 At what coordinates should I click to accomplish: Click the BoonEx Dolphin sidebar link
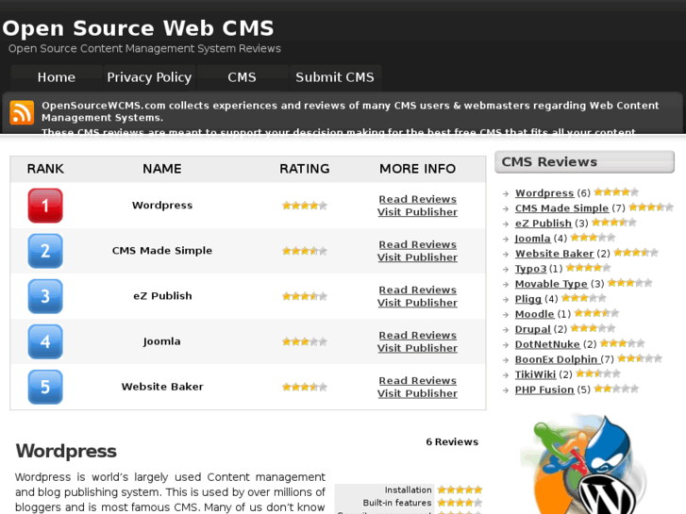click(556, 359)
